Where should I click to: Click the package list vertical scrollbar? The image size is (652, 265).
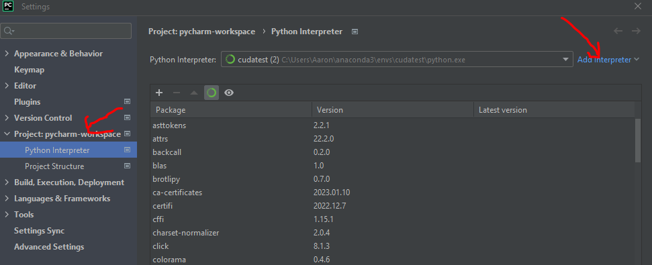pyautogui.click(x=638, y=140)
